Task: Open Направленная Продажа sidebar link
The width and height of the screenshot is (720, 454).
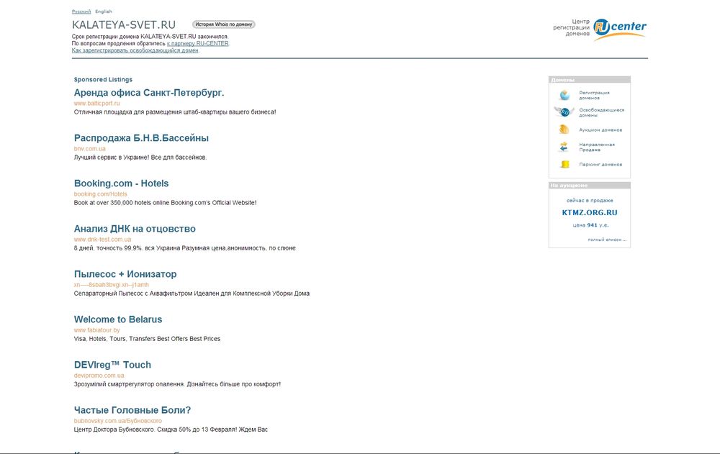Action: pyautogui.click(x=596, y=147)
